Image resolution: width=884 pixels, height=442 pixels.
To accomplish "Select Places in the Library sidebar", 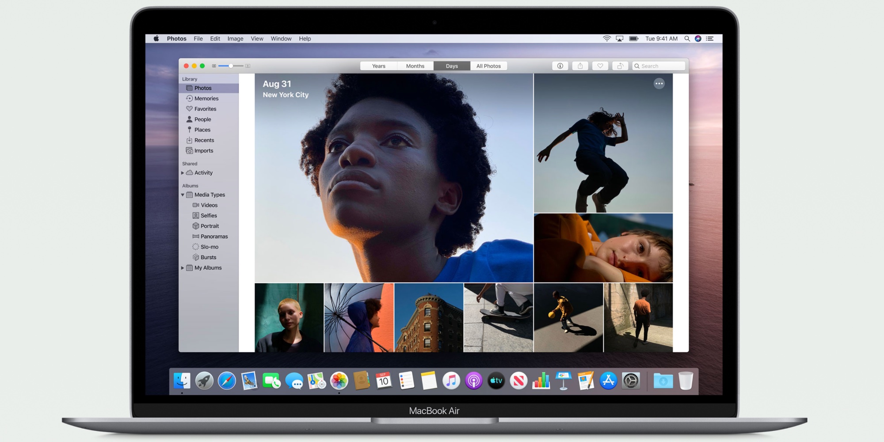I will [x=202, y=130].
